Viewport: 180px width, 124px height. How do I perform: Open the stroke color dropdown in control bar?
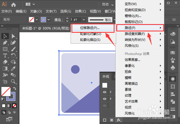point(49,20)
